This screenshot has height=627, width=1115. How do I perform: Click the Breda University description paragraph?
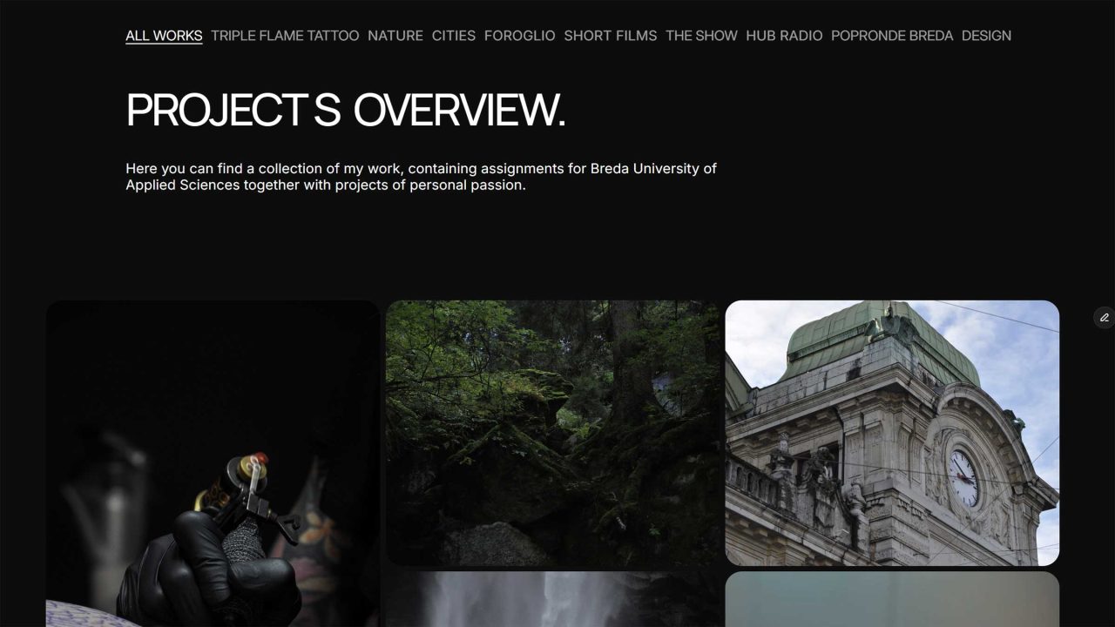pos(421,177)
